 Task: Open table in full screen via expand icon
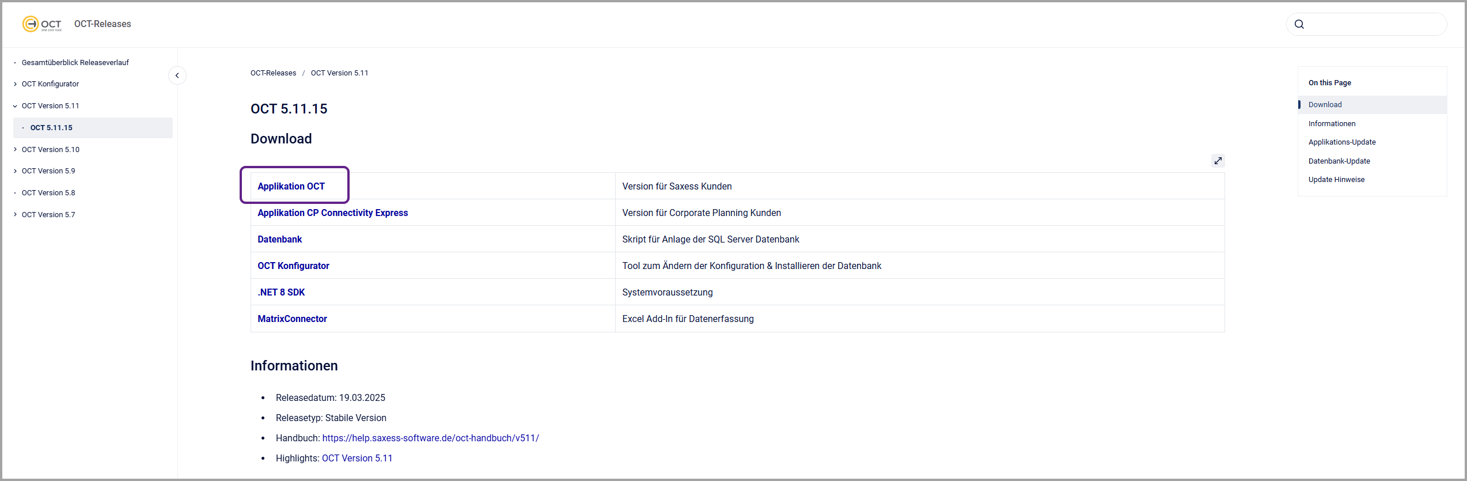(1218, 161)
